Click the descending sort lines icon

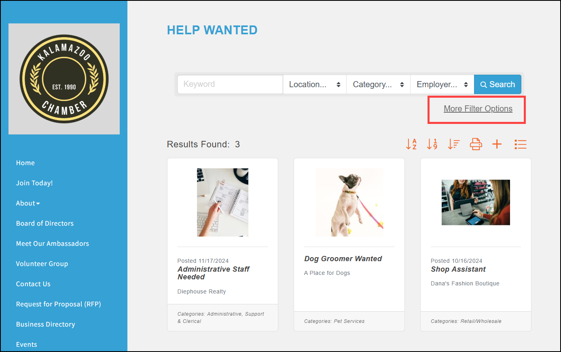(x=454, y=144)
